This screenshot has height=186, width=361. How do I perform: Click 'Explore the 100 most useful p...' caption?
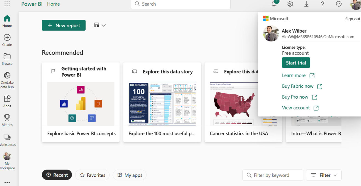tap(162, 133)
